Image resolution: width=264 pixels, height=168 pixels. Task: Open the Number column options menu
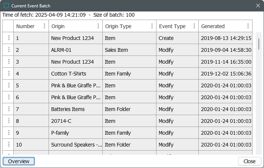(44, 26)
